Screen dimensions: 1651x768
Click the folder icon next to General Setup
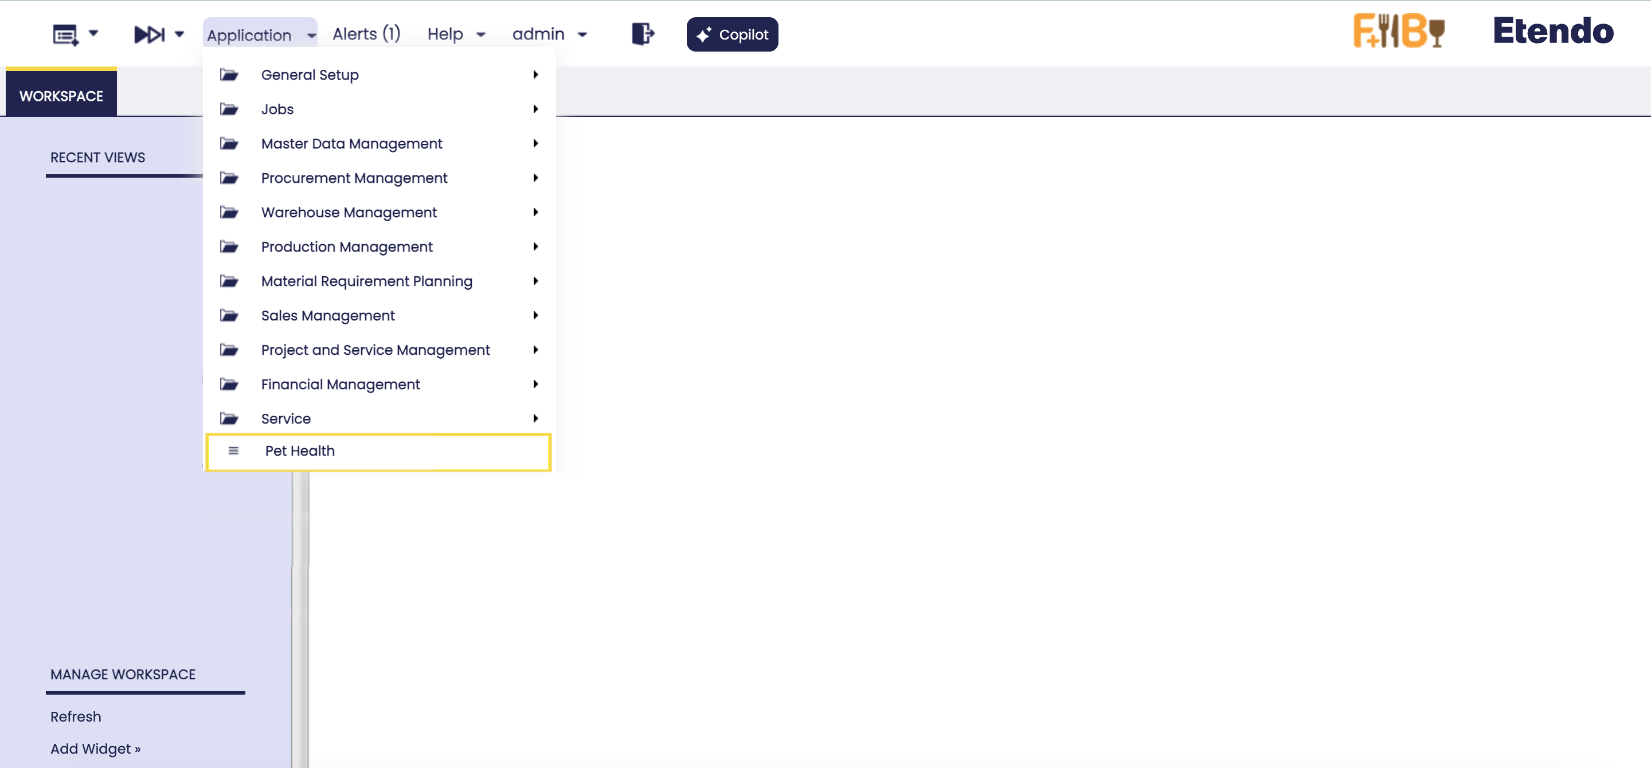(x=229, y=75)
